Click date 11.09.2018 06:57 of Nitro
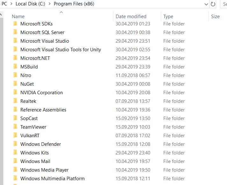This screenshot has width=227, height=185. (133, 75)
